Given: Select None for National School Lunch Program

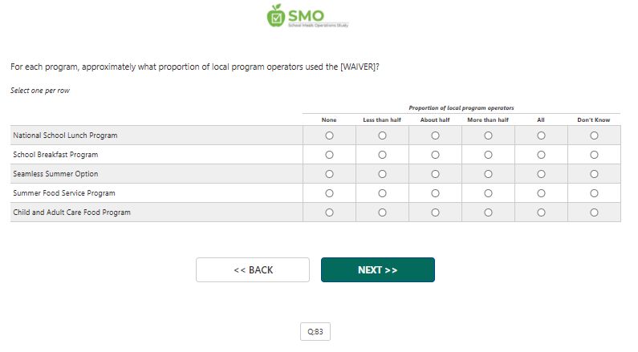Looking at the screenshot, I should [329, 136].
